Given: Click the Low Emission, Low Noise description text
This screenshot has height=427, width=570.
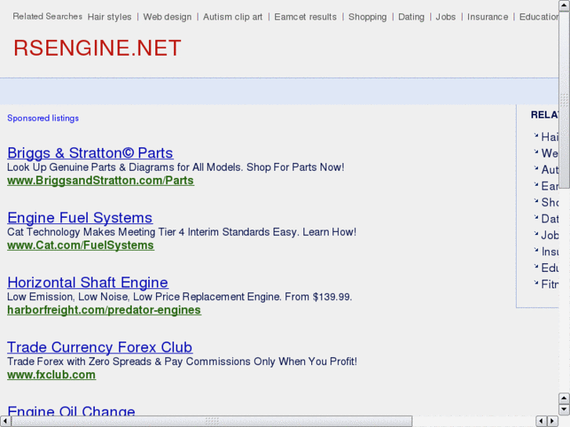Looking at the screenshot, I should pyautogui.click(x=180, y=296).
